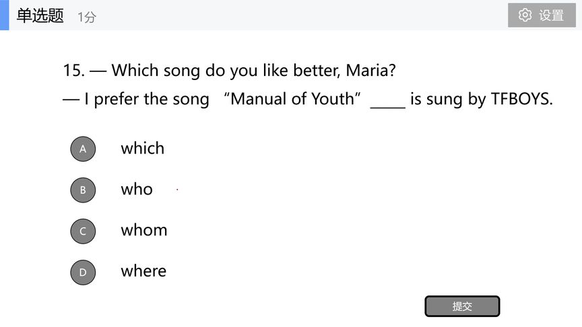The height and width of the screenshot is (327, 582).
Task: Mark option D circle
Action: pyautogui.click(x=83, y=272)
